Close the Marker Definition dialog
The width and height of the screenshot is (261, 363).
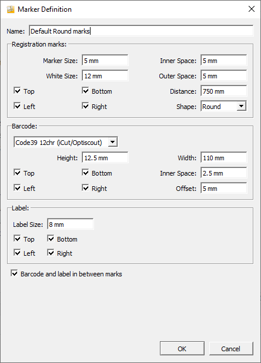pos(251,9)
